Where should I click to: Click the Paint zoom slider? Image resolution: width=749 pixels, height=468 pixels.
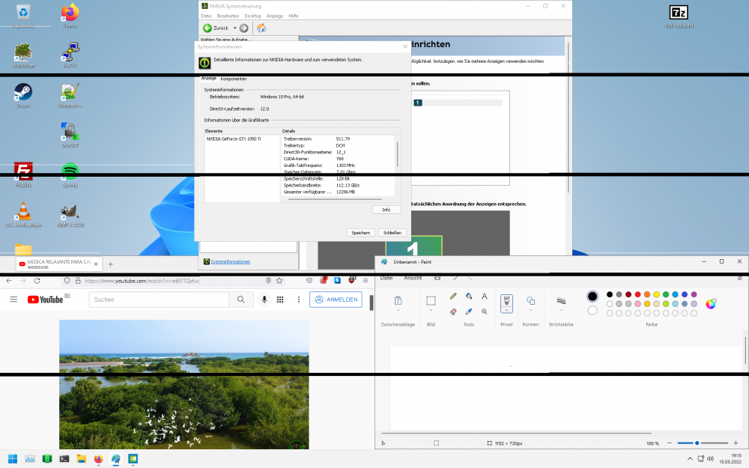pyautogui.click(x=703, y=443)
